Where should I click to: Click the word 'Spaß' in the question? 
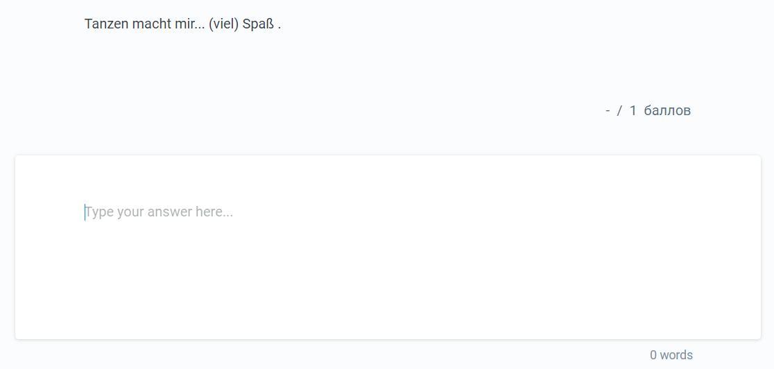[258, 24]
